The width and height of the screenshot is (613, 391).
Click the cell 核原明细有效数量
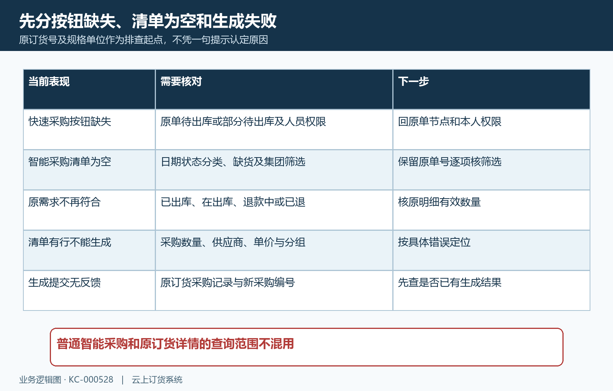tap(492, 210)
